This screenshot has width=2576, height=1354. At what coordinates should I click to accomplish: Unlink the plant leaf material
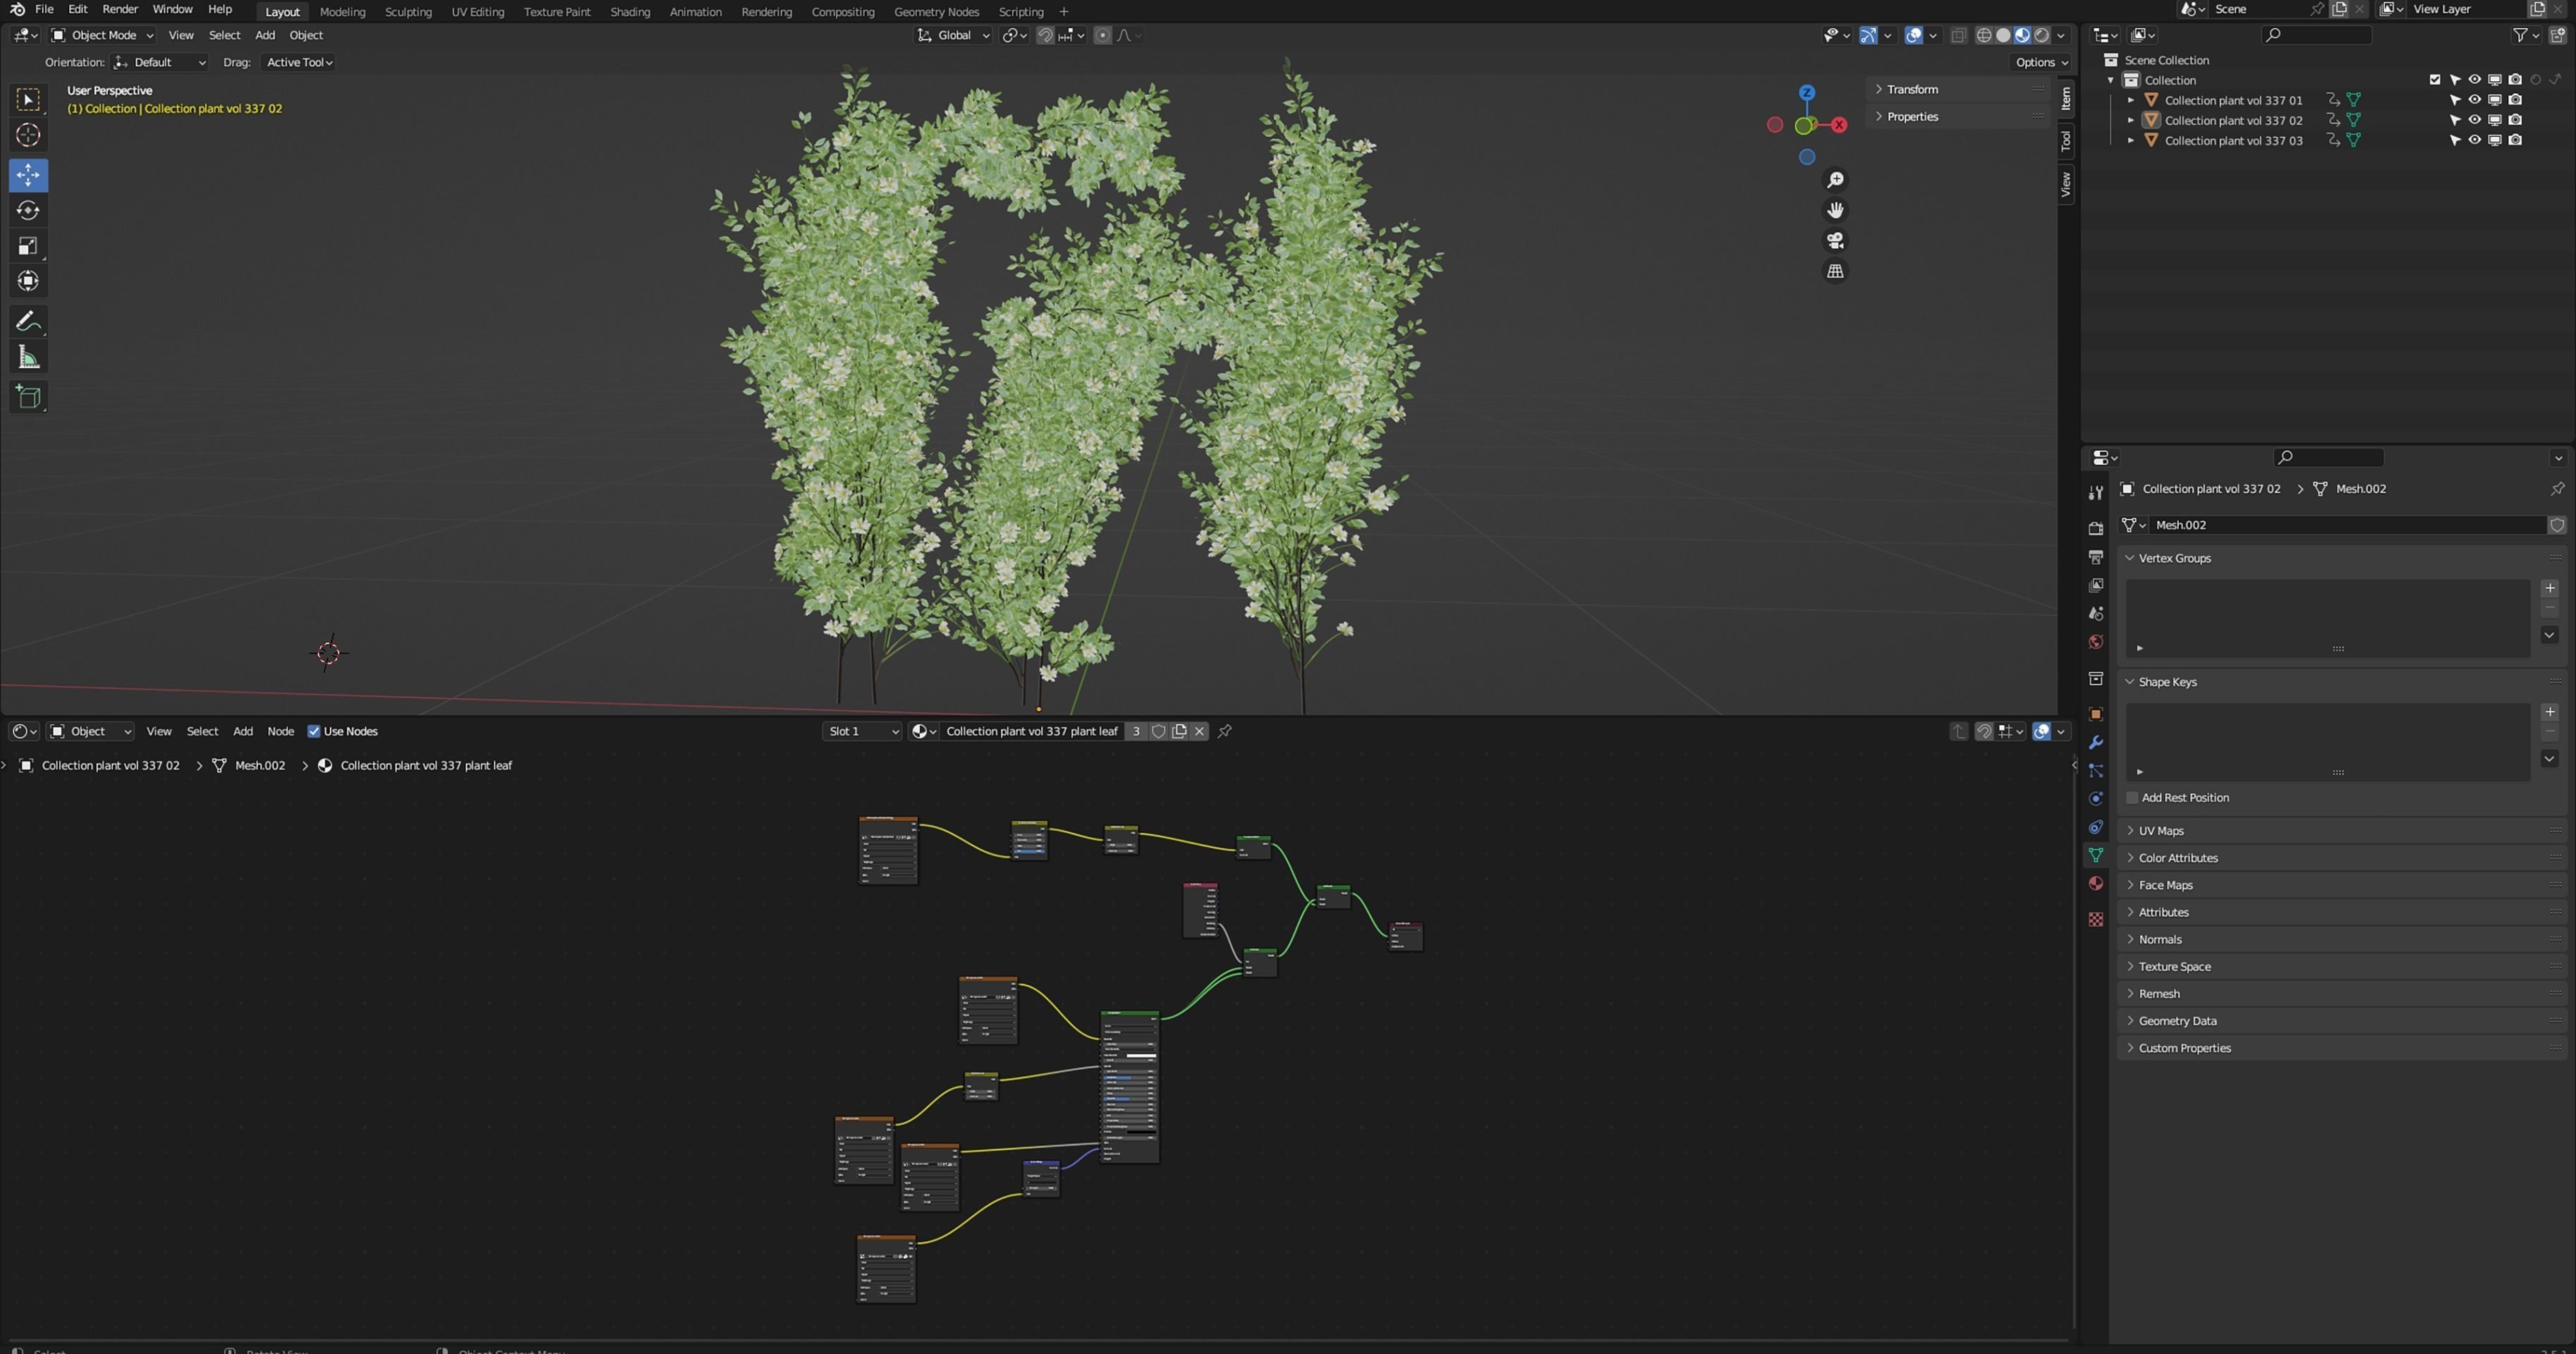point(1200,731)
